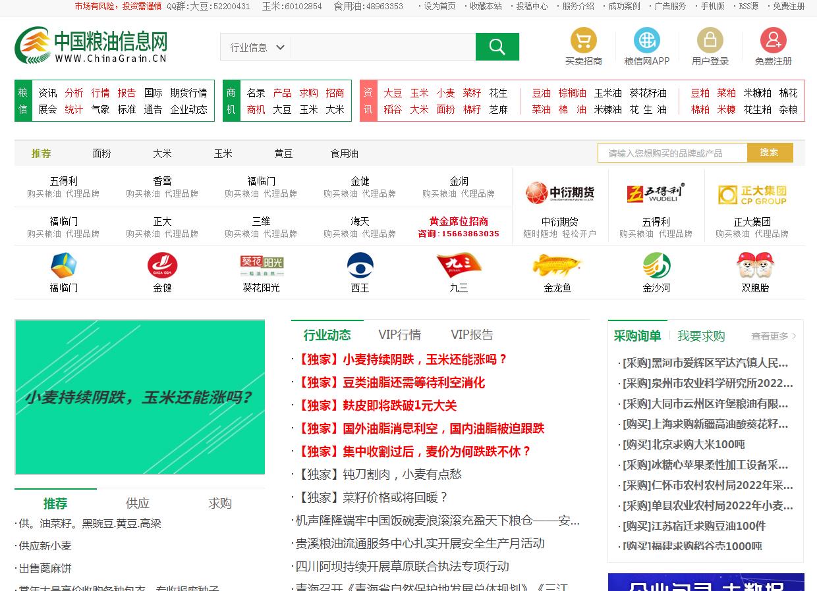Image resolution: width=817 pixels, height=591 pixels.
Task: Open the VIP报告 news tab
Action: (472, 334)
